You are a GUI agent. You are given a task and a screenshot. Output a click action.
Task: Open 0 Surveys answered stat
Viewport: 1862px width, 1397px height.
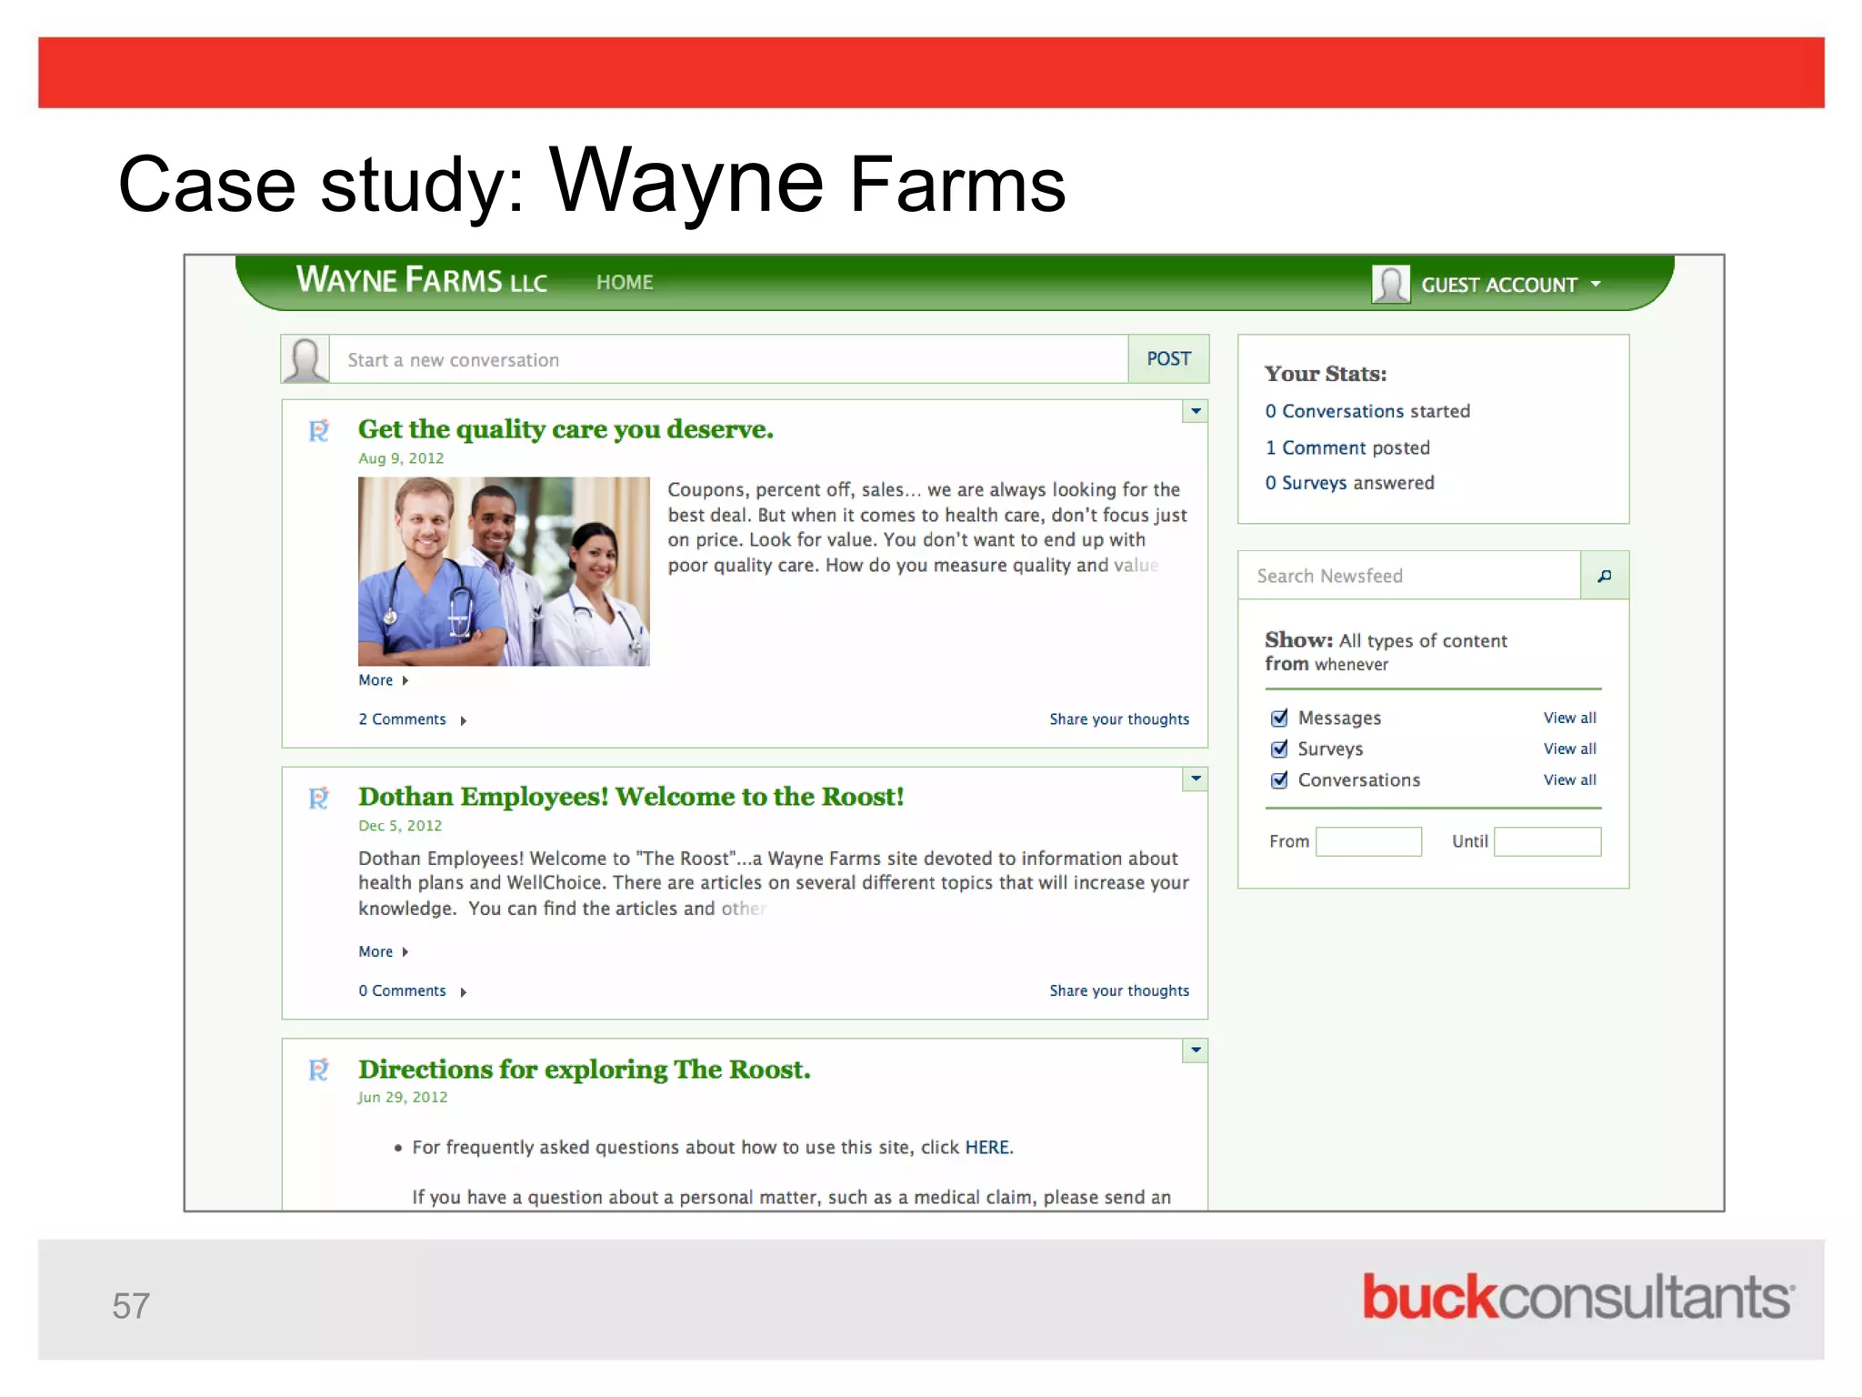(1349, 483)
